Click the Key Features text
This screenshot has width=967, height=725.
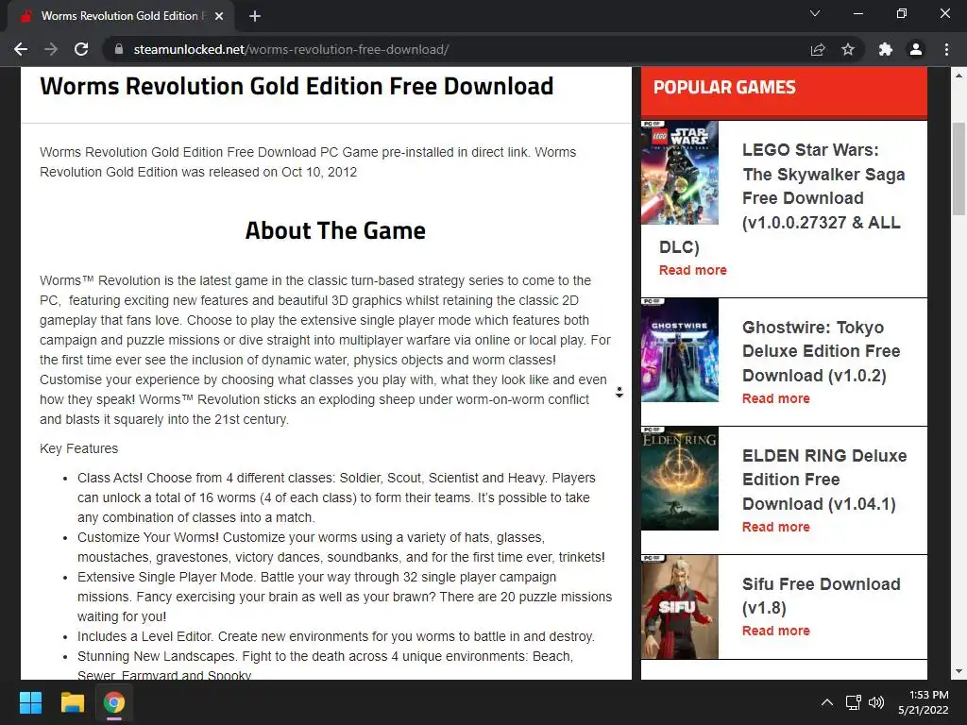pyautogui.click(x=79, y=448)
